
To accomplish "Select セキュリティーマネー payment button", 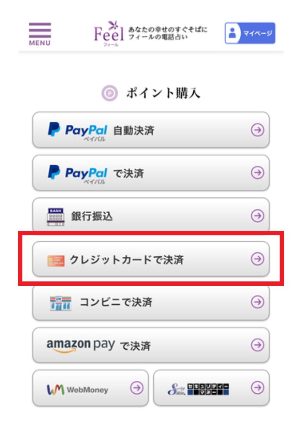I will (x=211, y=388).
